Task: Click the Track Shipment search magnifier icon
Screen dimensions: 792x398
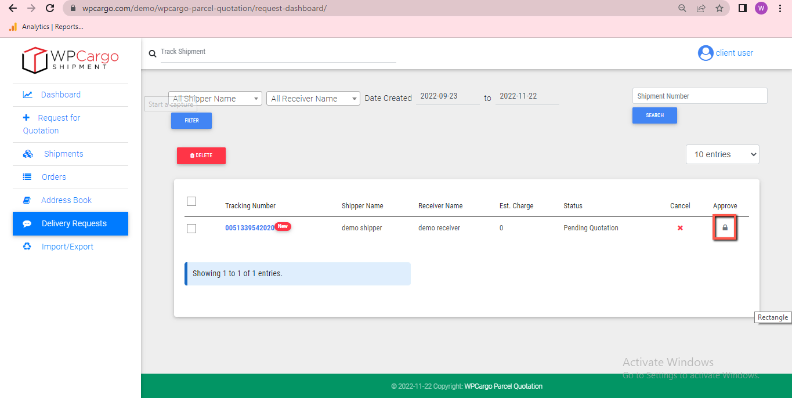Action: [153, 53]
